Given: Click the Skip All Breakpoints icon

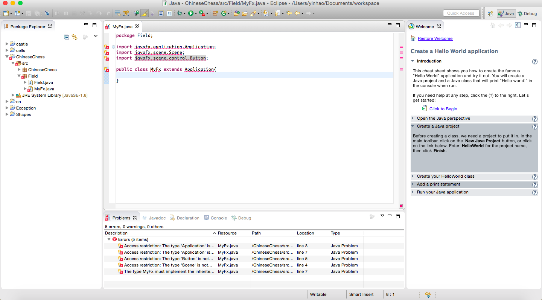Looking at the screenshot, I should pyautogui.click(x=47, y=13).
